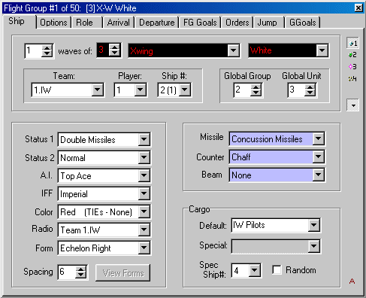Expand the Default cargo IW Pilots dropdown
This screenshot has height=298, width=366.
(314, 225)
